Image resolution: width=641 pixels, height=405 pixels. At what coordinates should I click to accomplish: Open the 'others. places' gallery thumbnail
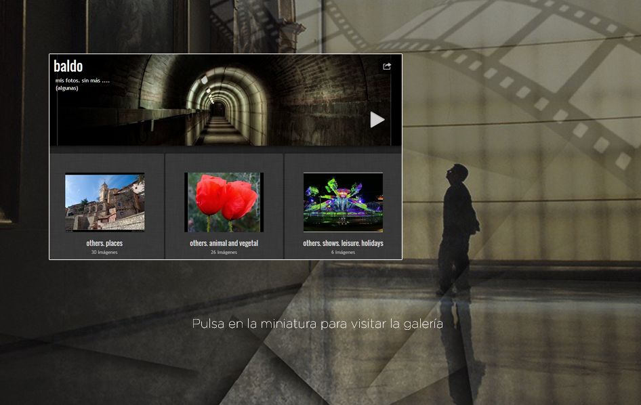[x=104, y=202]
